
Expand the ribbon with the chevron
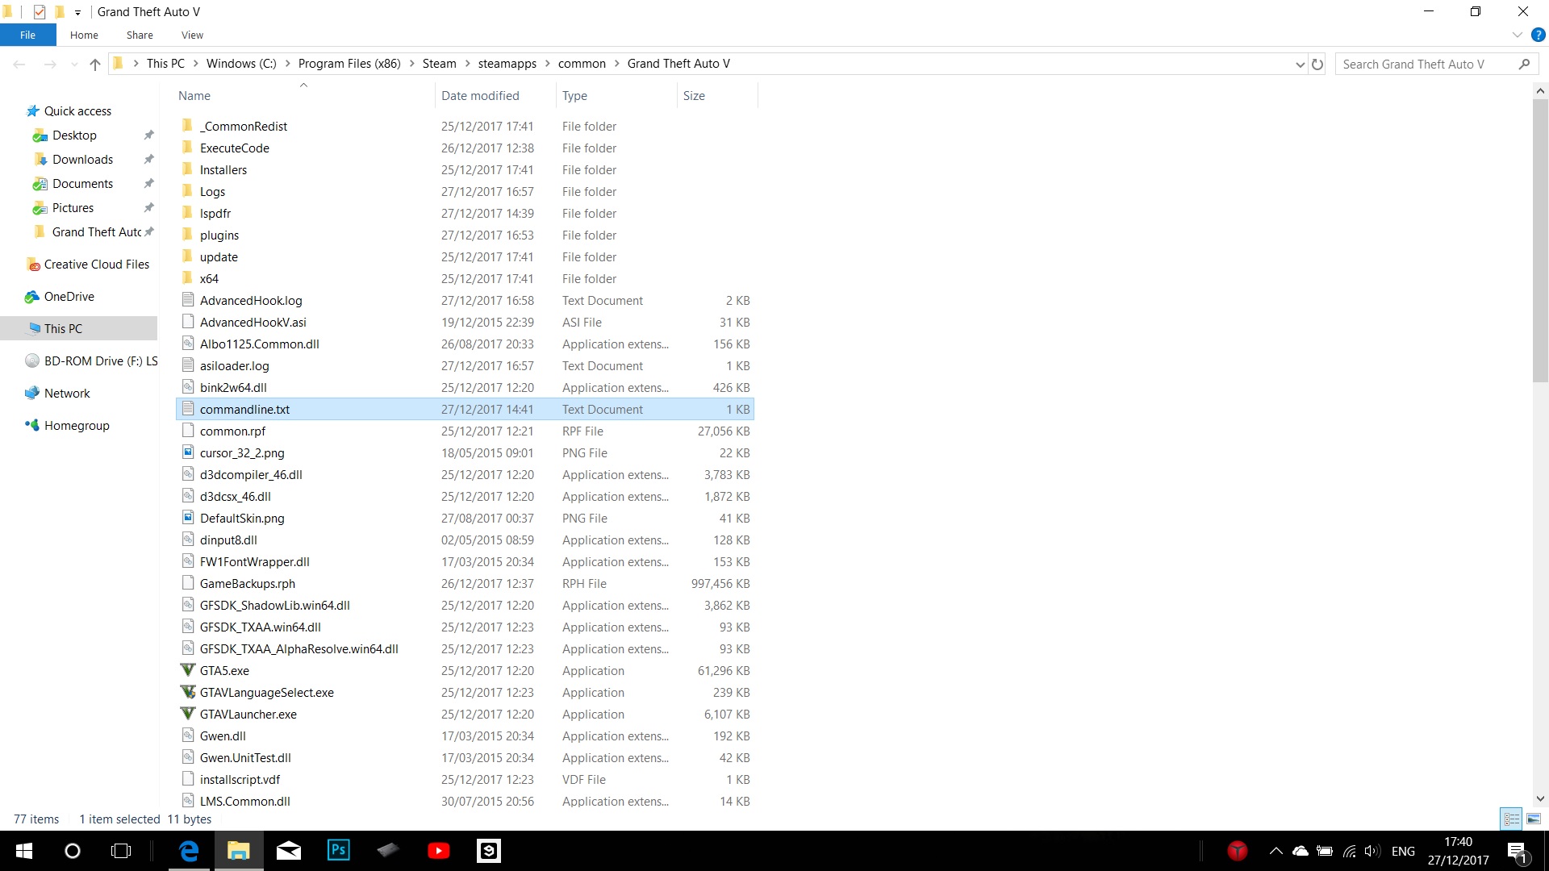click(x=1517, y=35)
